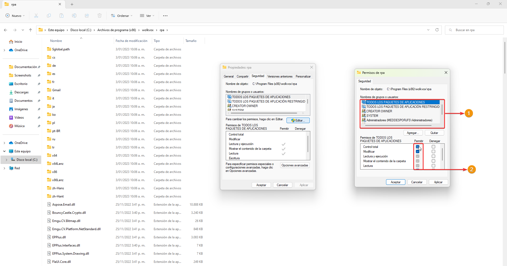Screen dimensions: 507x266
Task: Check Denegar for Mostrar el contenido
Action: pos(433,161)
